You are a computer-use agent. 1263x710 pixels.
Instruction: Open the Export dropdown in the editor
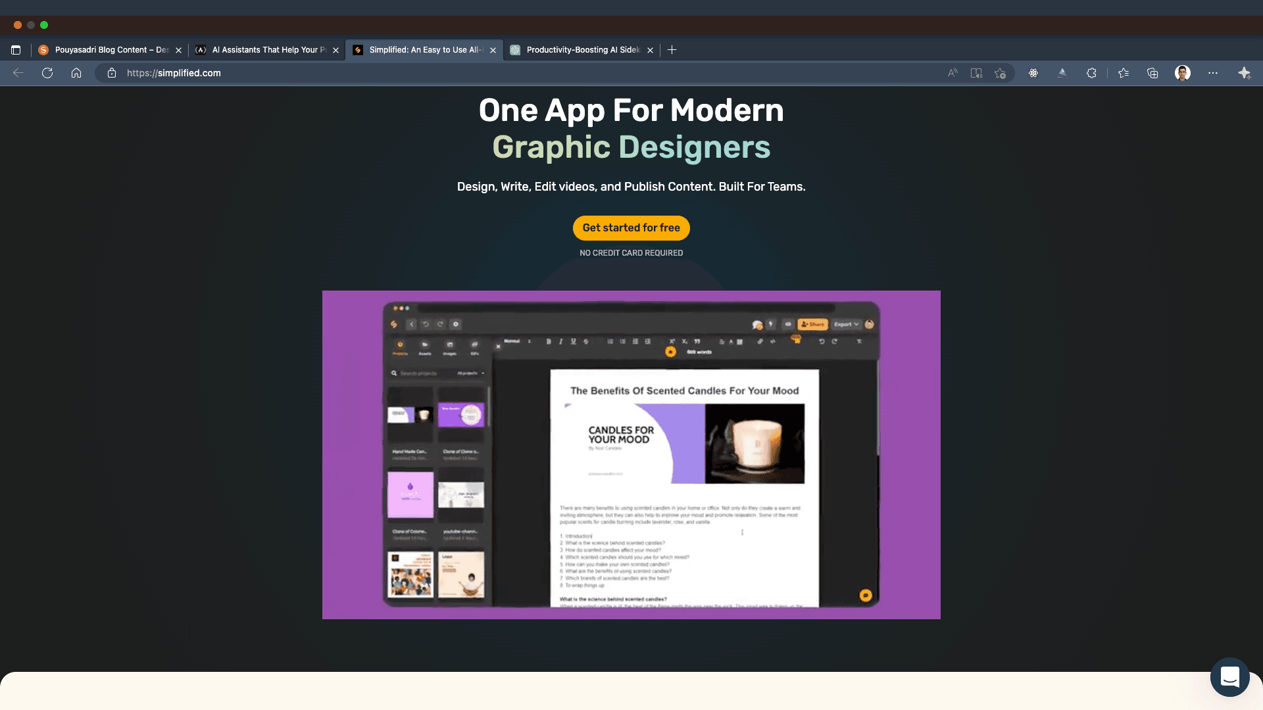point(847,324)
